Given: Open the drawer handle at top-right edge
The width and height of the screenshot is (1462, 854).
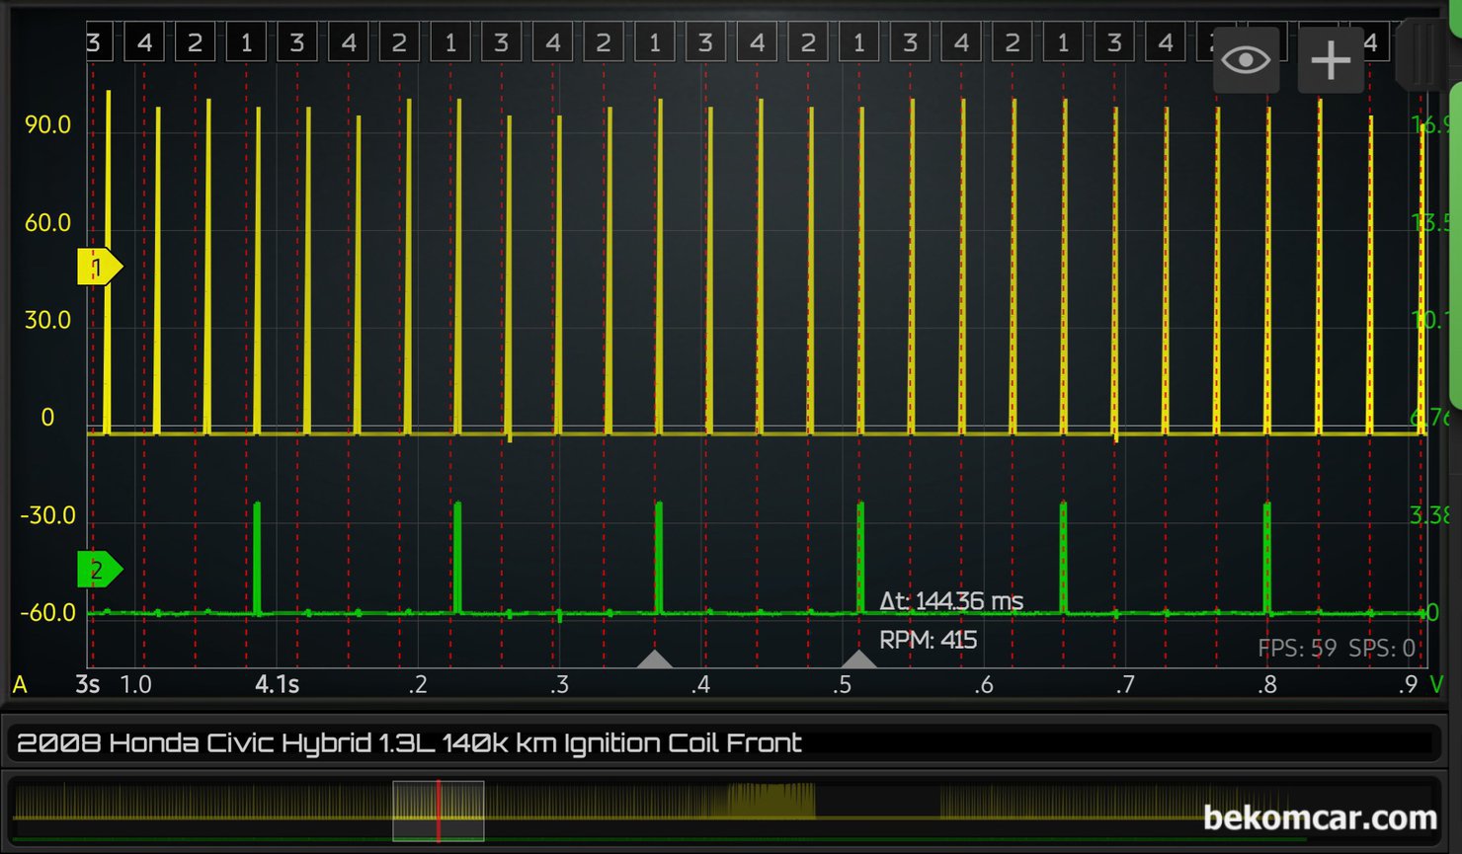Looking at the screenshot, I should point(1422,54).
